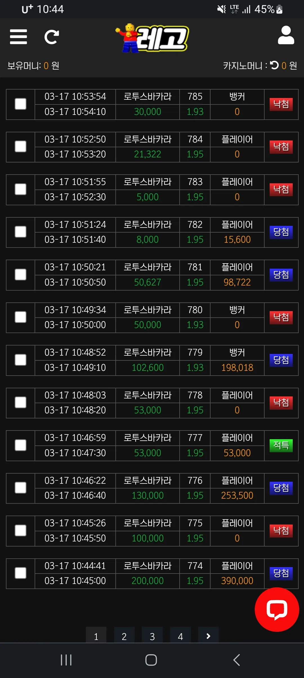Check the round 777 row checkbox
Screen dimensions: 304x678
coord(21,445)
